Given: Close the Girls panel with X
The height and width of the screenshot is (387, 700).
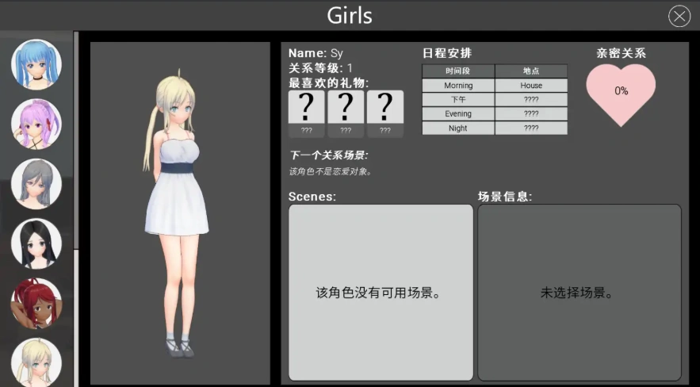Looking at the screenshot, I should (679, 16).
